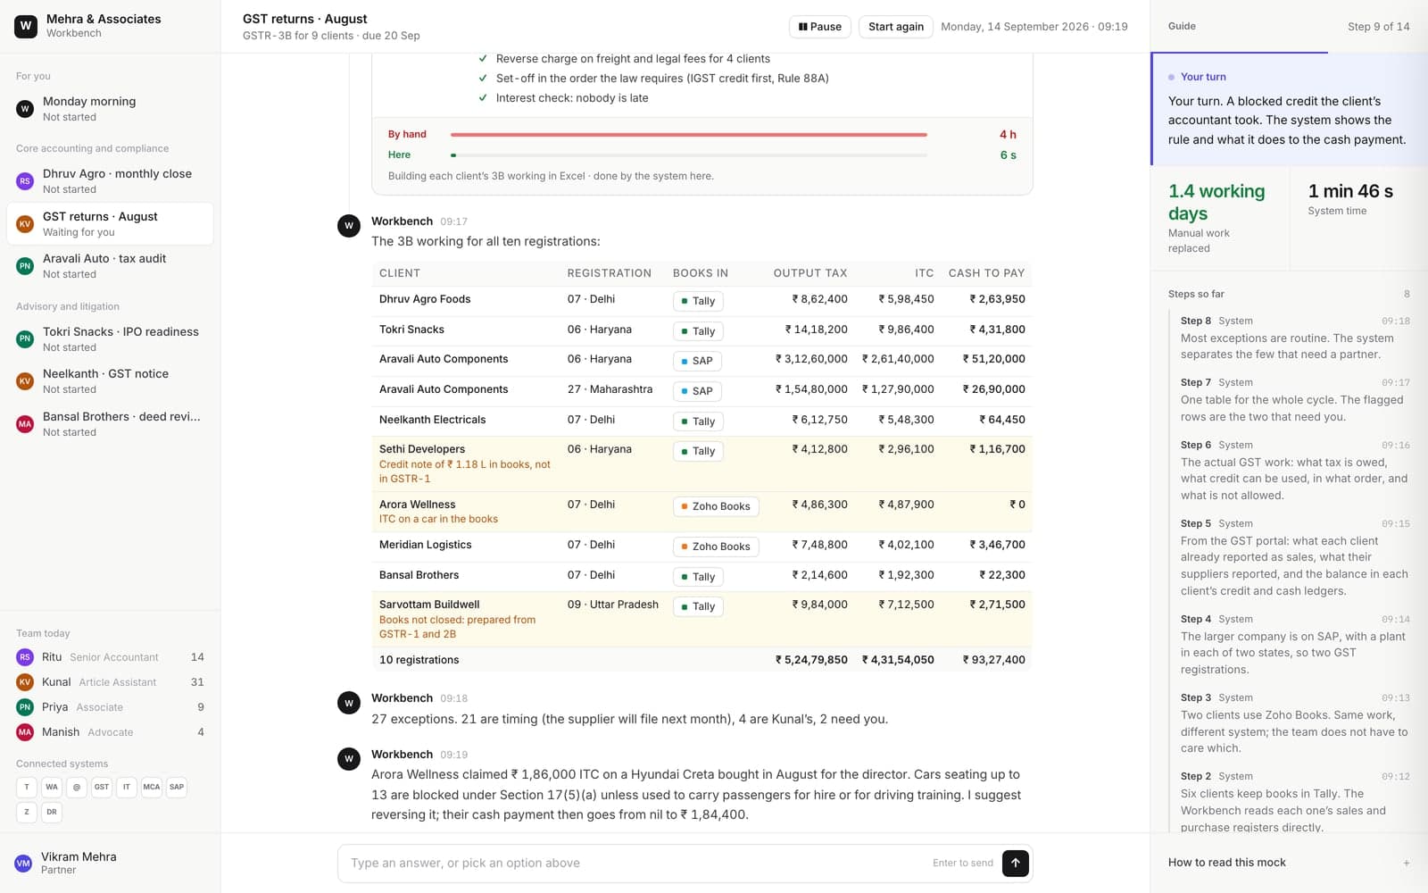Viewport: 1428px width, 893px height.
Task: Send the answer with the arrow button
Action: coord(1015,863)
